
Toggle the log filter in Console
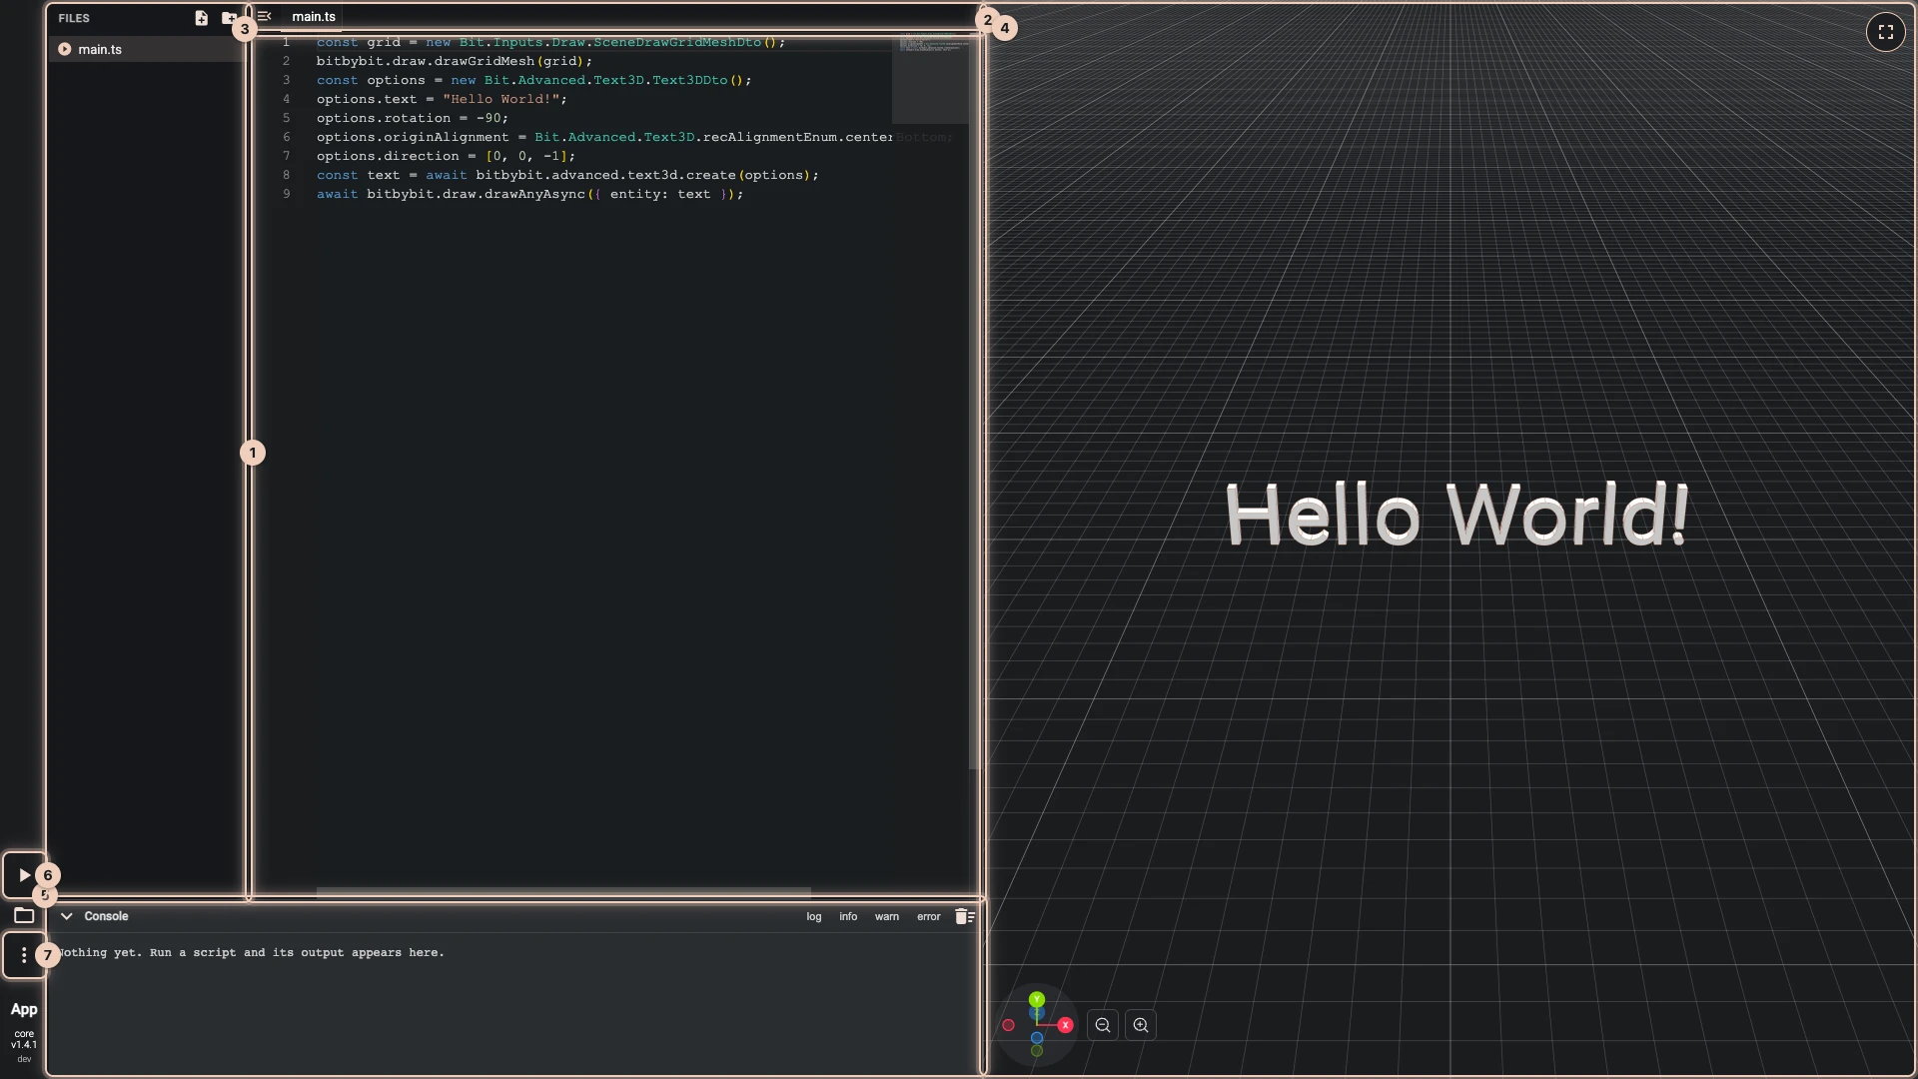coord(814,916)
